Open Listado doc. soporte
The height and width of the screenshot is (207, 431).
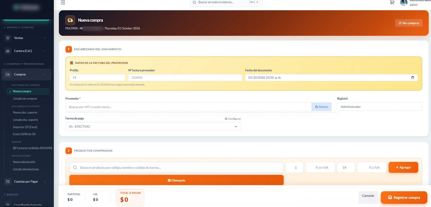26,120
